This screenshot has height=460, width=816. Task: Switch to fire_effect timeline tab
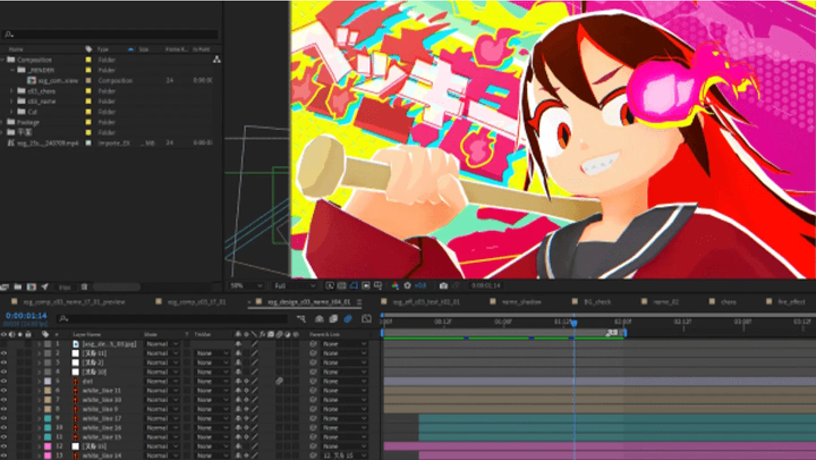792,302
